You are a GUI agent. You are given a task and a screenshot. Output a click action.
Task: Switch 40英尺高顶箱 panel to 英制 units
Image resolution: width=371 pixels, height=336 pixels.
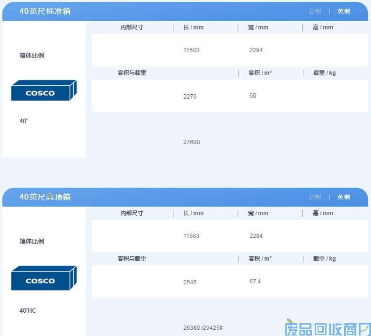point(344,197)
